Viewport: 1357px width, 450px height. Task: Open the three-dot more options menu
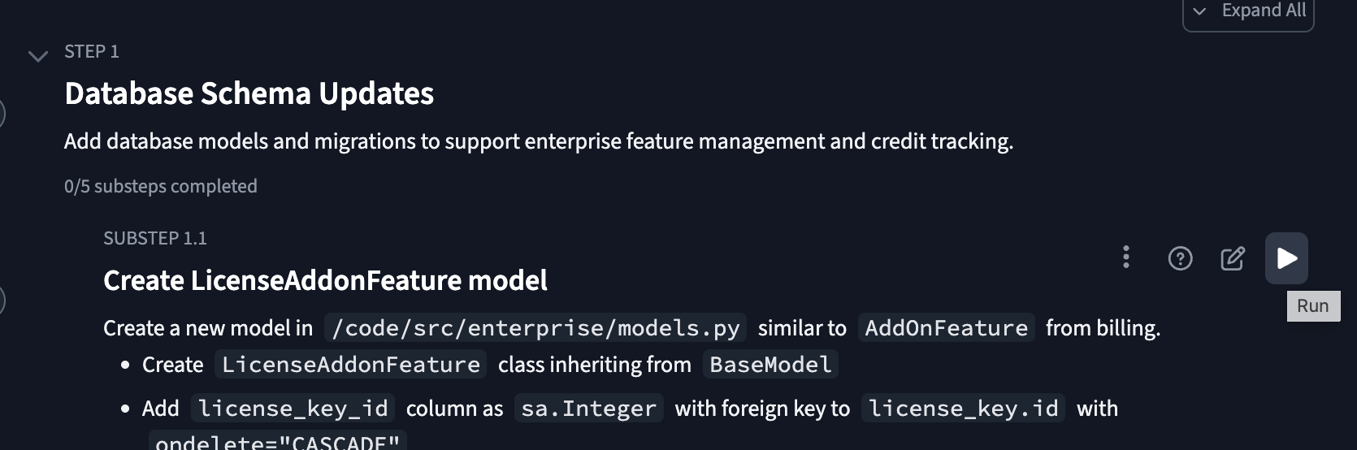point(1125,257)
